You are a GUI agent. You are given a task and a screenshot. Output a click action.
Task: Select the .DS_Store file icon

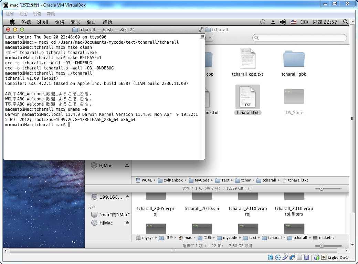[294, 97]
